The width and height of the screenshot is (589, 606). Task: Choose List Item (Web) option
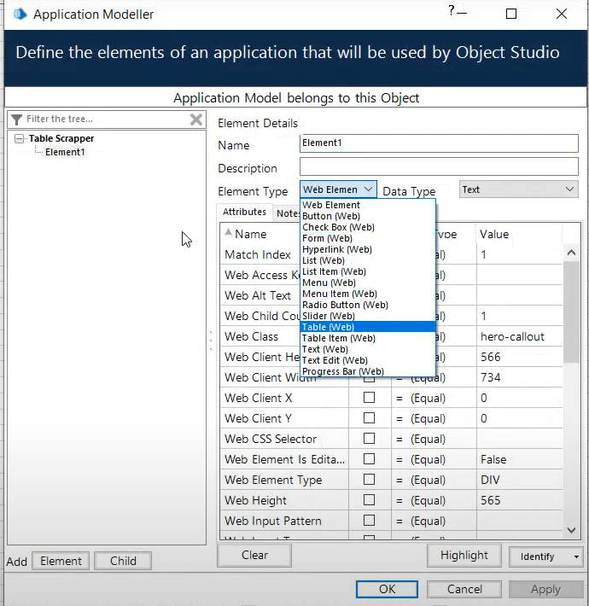368,271
